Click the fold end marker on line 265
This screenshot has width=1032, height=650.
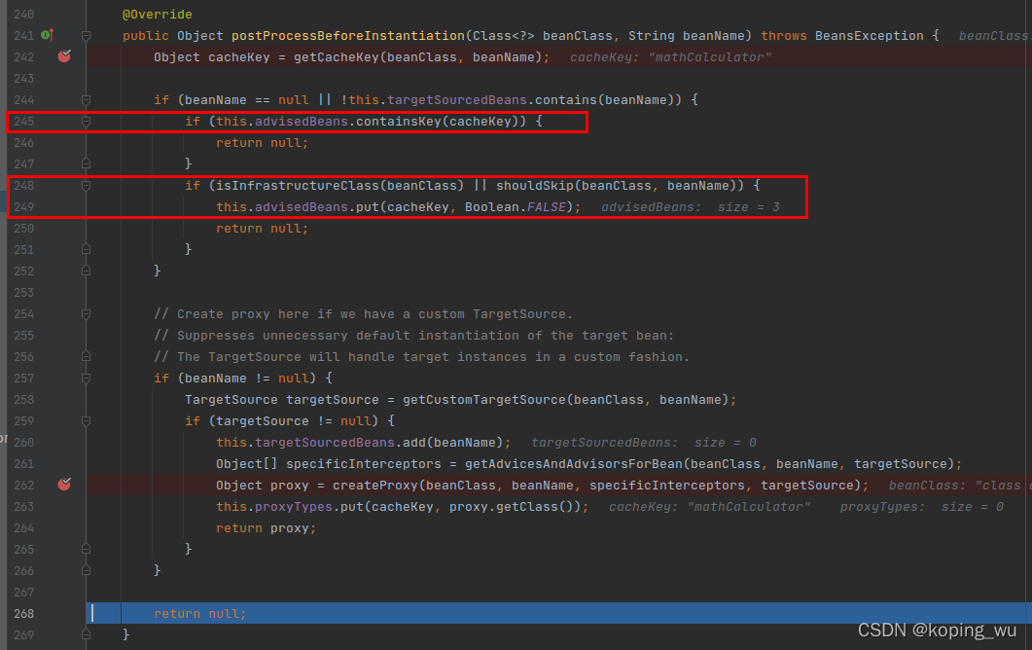(86, 549)
